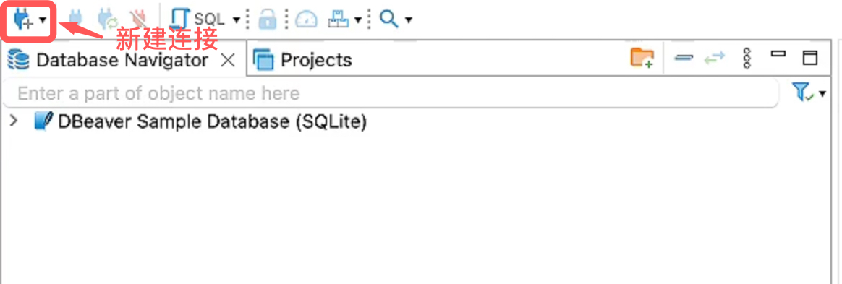Open the Search dropdown arrow

tap(409, 20)
